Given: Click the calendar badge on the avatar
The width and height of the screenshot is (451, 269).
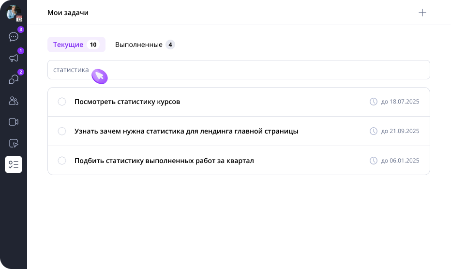Looking at the screenshot, I should 19,19.
